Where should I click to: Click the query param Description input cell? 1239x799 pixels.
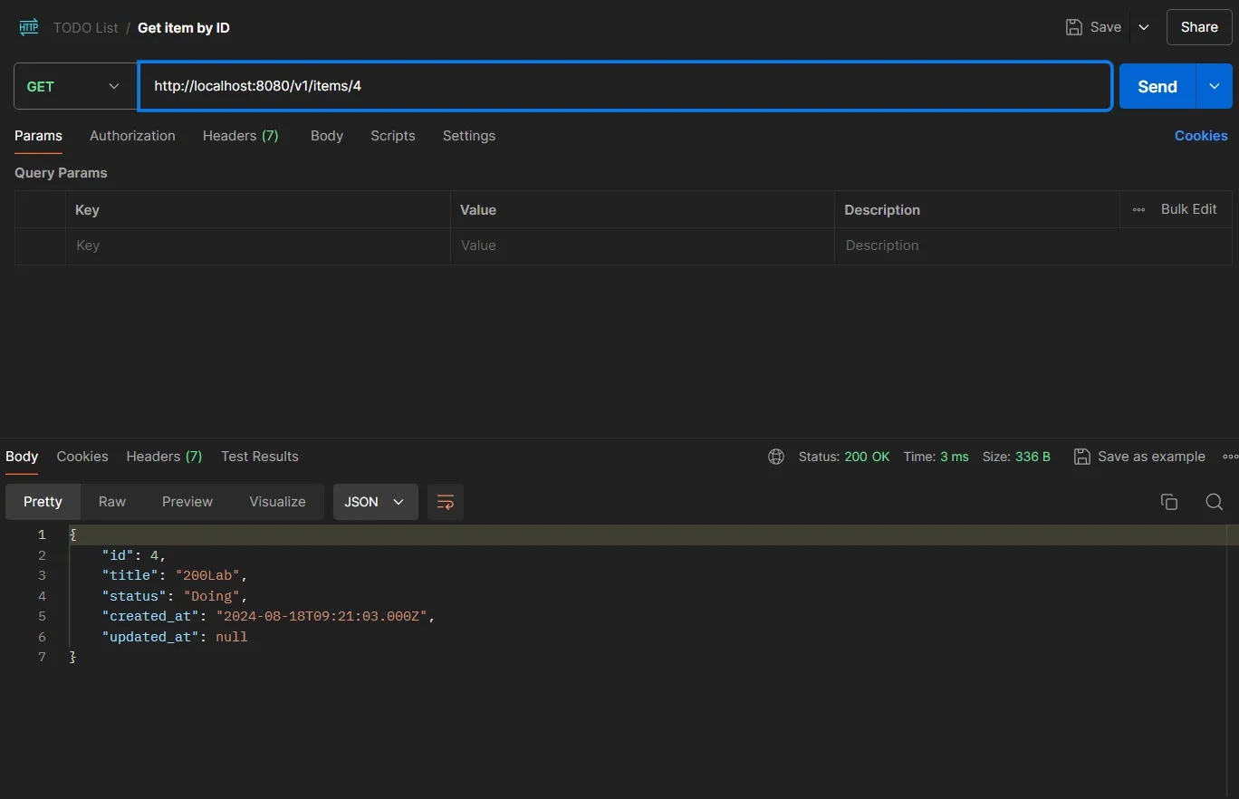[x=1032, y=245]
